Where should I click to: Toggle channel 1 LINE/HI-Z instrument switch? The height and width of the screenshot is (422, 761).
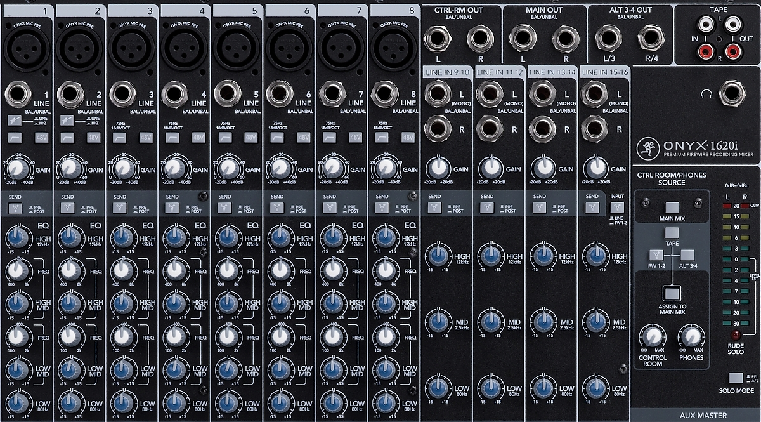coord(15,120)
